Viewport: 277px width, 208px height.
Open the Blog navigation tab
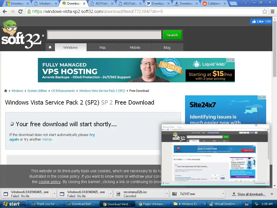167,47
